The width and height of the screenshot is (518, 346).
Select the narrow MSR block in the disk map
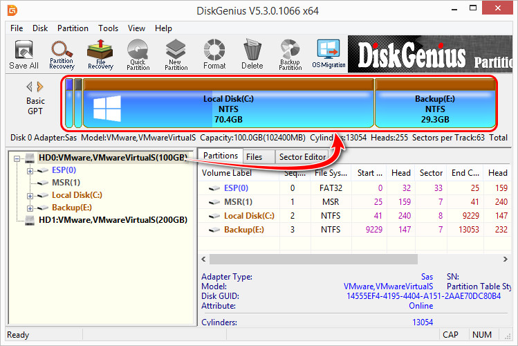click(x=78, y=103)
